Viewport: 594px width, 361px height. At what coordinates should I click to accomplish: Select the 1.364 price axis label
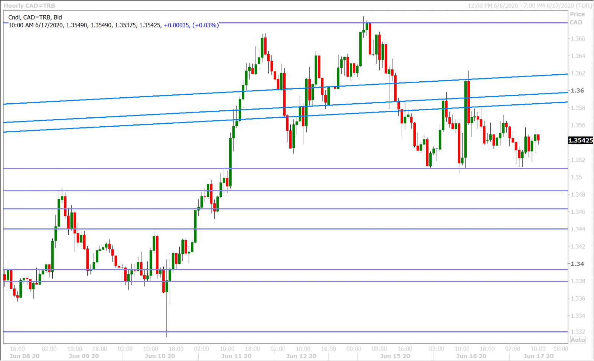578,56
